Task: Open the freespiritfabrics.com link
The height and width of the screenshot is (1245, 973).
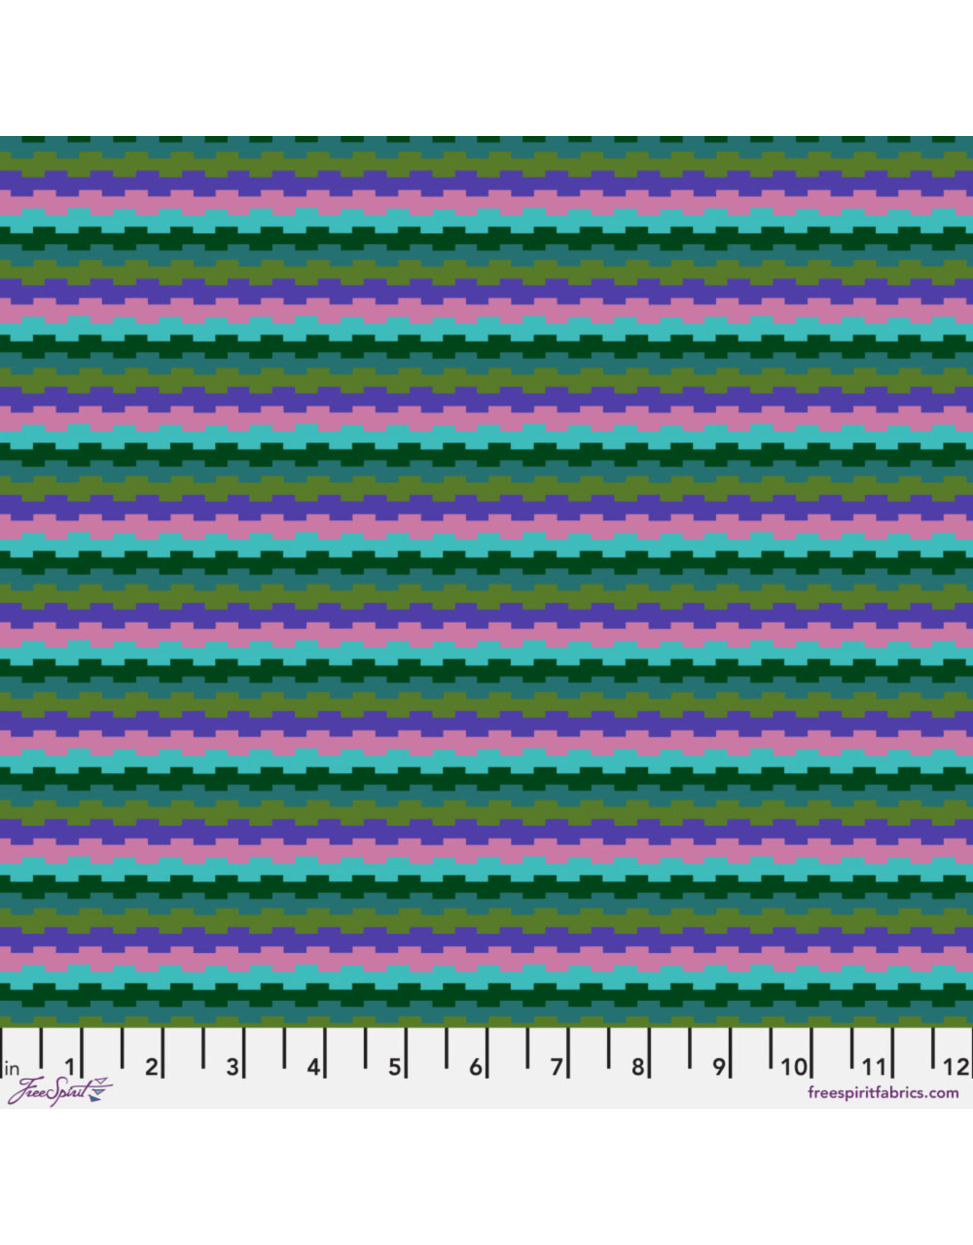Action: (x=883, y=1092)
